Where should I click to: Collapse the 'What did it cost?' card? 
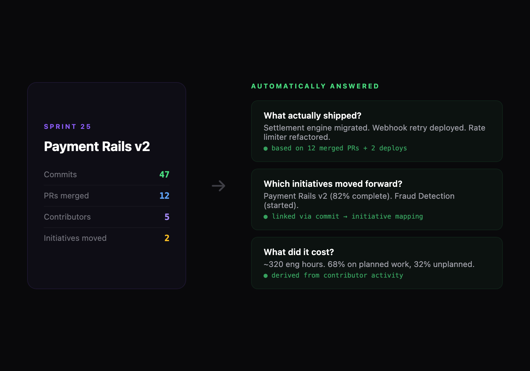377,263
